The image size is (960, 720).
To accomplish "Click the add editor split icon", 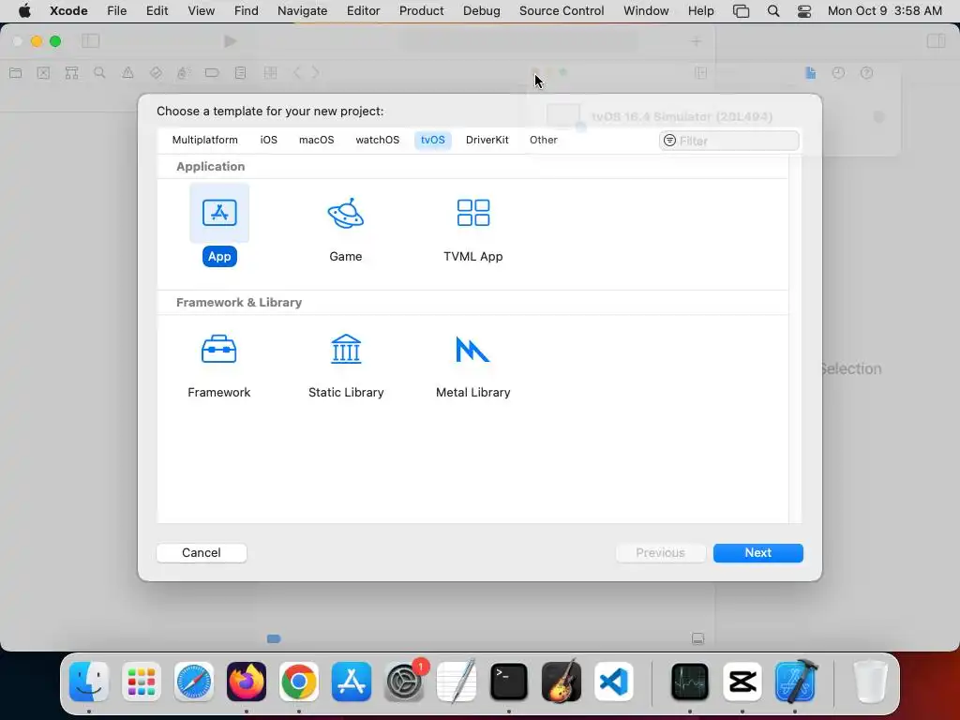I will point(701,73).
